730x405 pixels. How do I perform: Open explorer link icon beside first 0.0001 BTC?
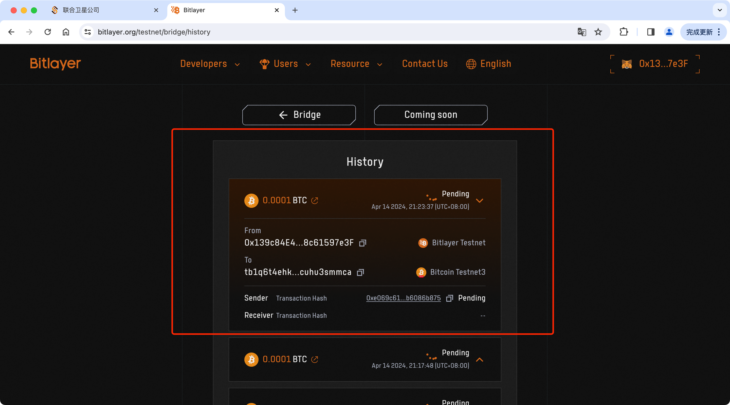(x=315, y=200)
